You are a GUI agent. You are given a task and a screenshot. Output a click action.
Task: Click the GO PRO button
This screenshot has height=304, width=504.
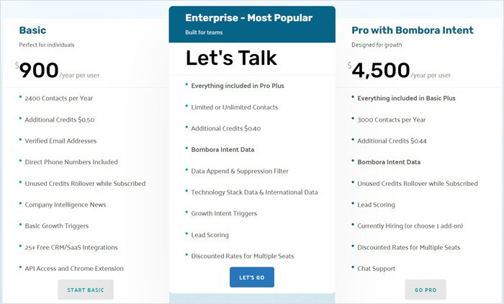coord(426,290)
